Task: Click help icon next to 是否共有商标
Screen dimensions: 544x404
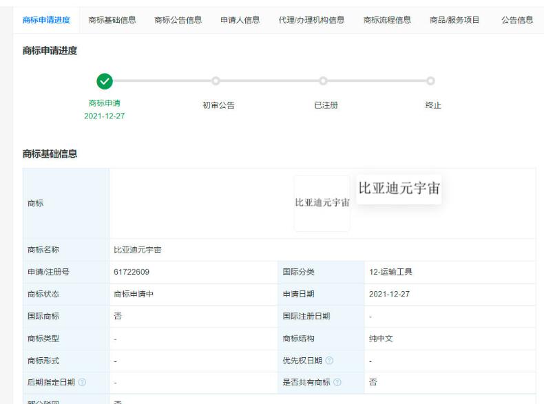Action: [x=337, y=382]
